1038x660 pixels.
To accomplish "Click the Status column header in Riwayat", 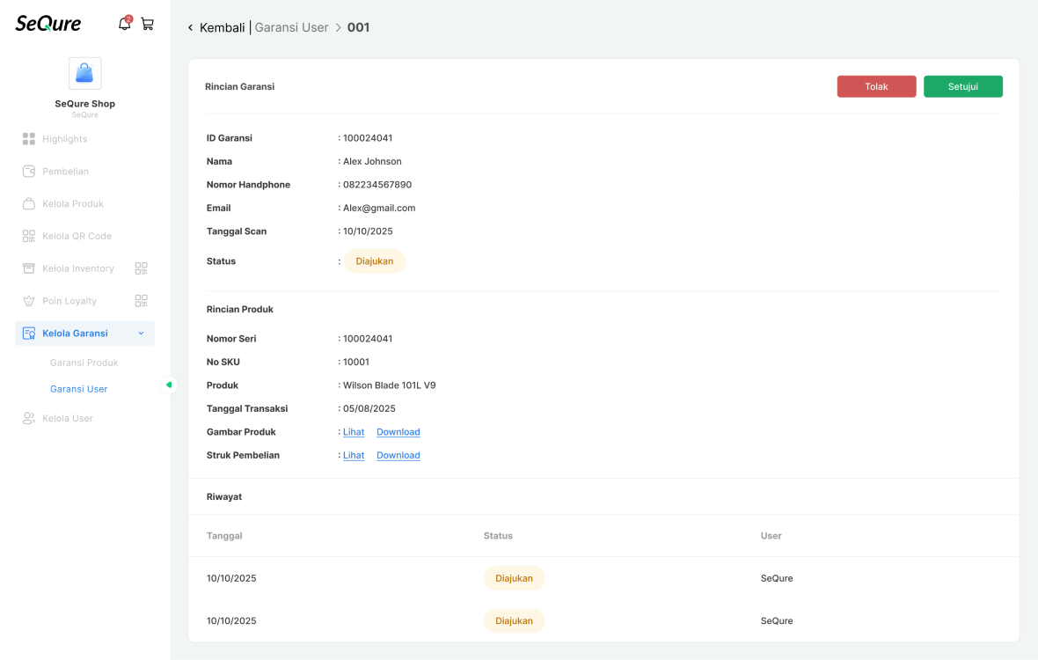I will [498, 536].
